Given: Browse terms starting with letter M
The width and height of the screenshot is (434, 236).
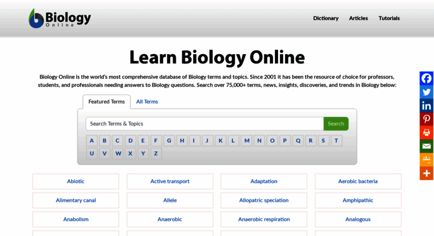Looking at the screenshot, I should click(x=246, y=141).
